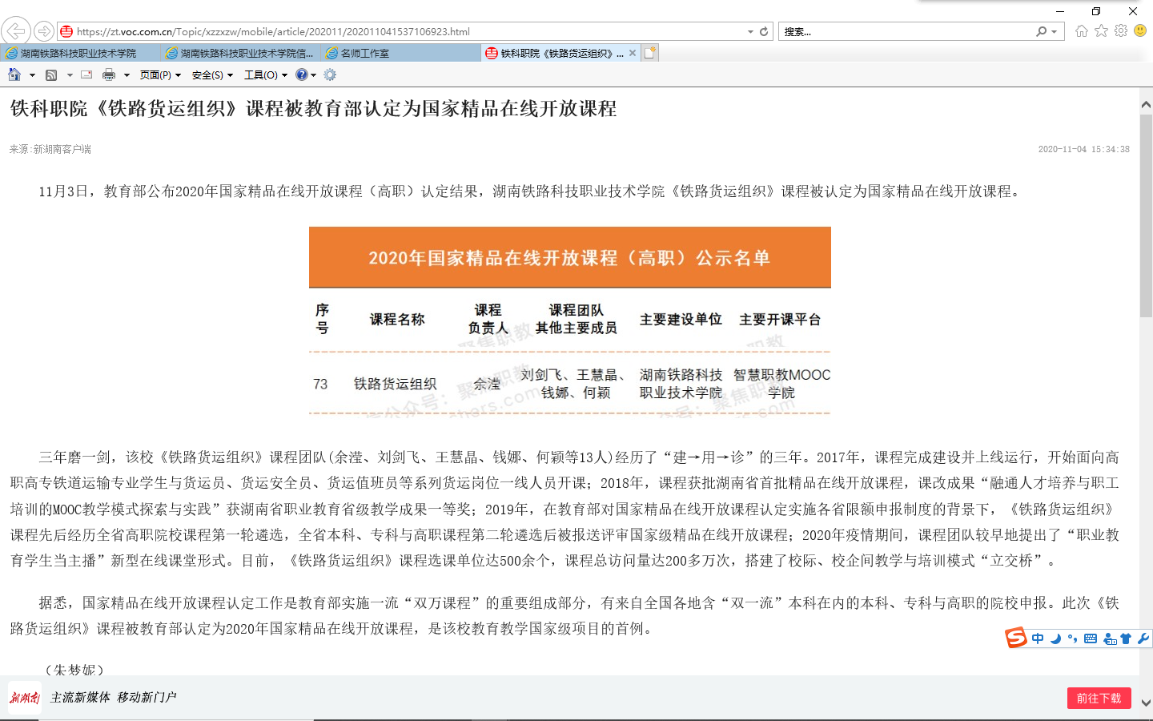The width and height of the screenshot is (1153, 721).
Task: Click the smiley feedback icon
Action: pyautogui.click(x=1140, y=30)
